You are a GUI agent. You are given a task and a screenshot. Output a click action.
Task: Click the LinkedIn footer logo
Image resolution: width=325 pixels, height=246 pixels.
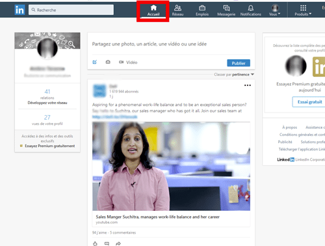[x=285, y=159]
